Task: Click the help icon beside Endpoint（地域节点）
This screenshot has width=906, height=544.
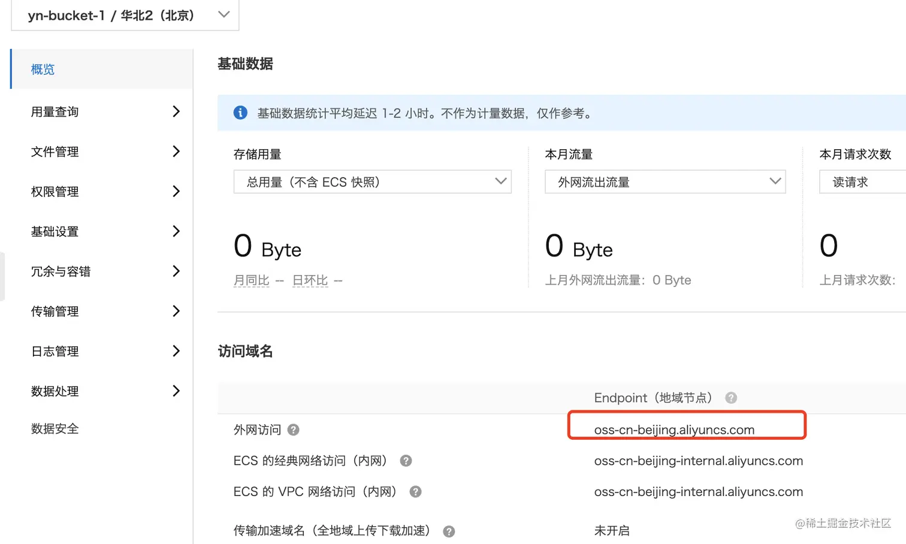Action: click(731, 398)
